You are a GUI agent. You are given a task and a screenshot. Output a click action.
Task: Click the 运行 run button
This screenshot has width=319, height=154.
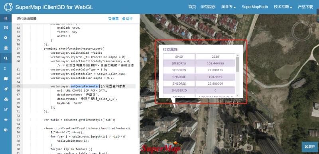click(x=127, y=18)
